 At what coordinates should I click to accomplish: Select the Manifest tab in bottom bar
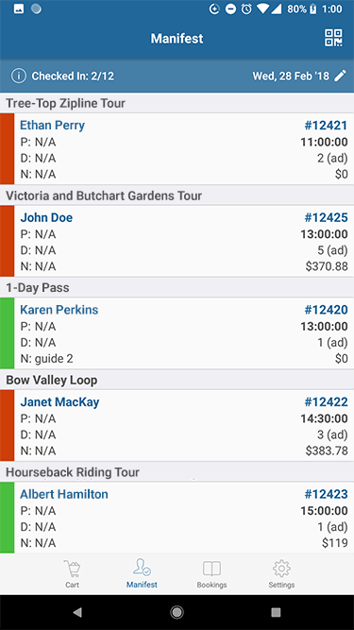click(x=142, y=574)
